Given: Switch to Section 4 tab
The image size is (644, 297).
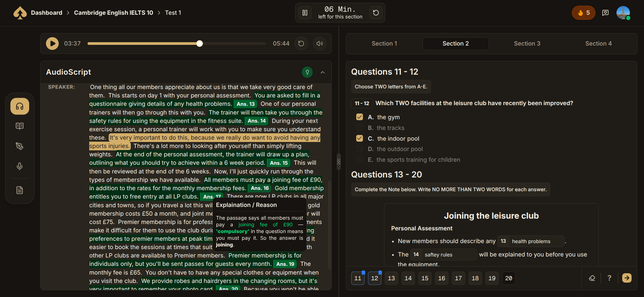Looking at the screenshot, I should click(598, 44).
